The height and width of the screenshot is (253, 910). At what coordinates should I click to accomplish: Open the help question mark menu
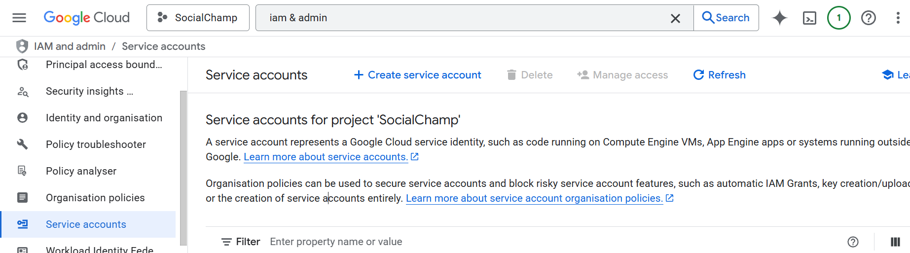[868, 18]
